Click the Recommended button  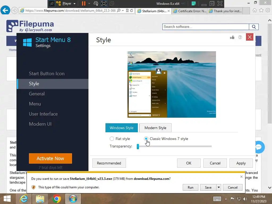(109, 163)
